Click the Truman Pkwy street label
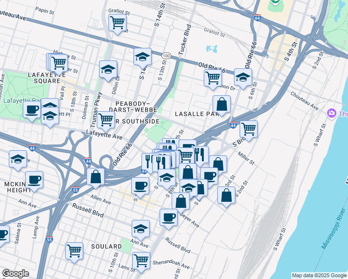This screenshot has width=348, height=279. tap(97, 110)
